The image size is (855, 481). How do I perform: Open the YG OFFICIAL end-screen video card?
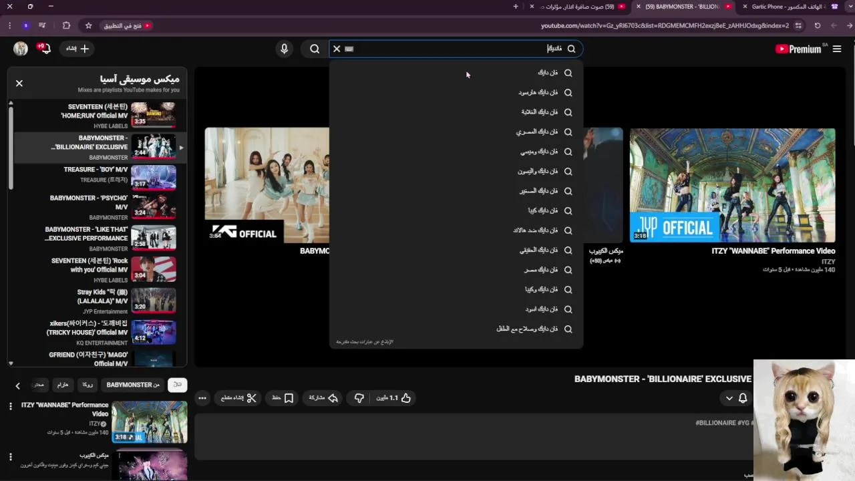pyautogui.click(x=267, y=186)
